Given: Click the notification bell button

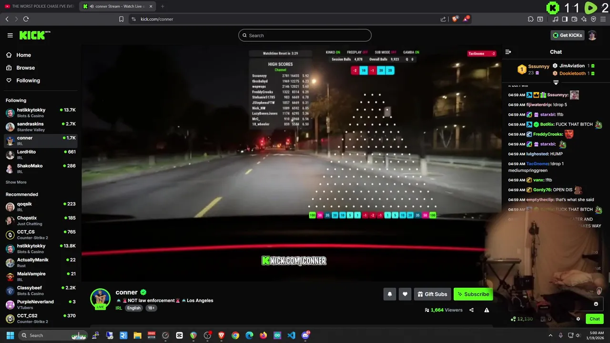Looking at the screenshot, I should [389, 294].
